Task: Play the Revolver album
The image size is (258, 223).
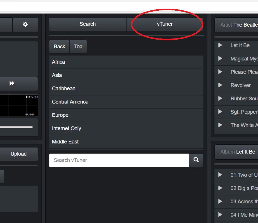Action: point(220,85)
